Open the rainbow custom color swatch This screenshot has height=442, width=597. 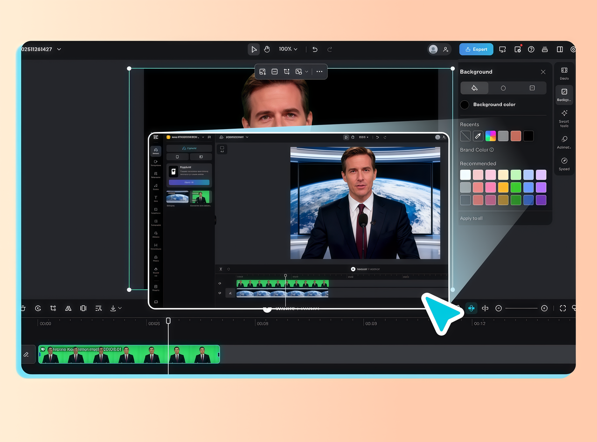point(491,136)
